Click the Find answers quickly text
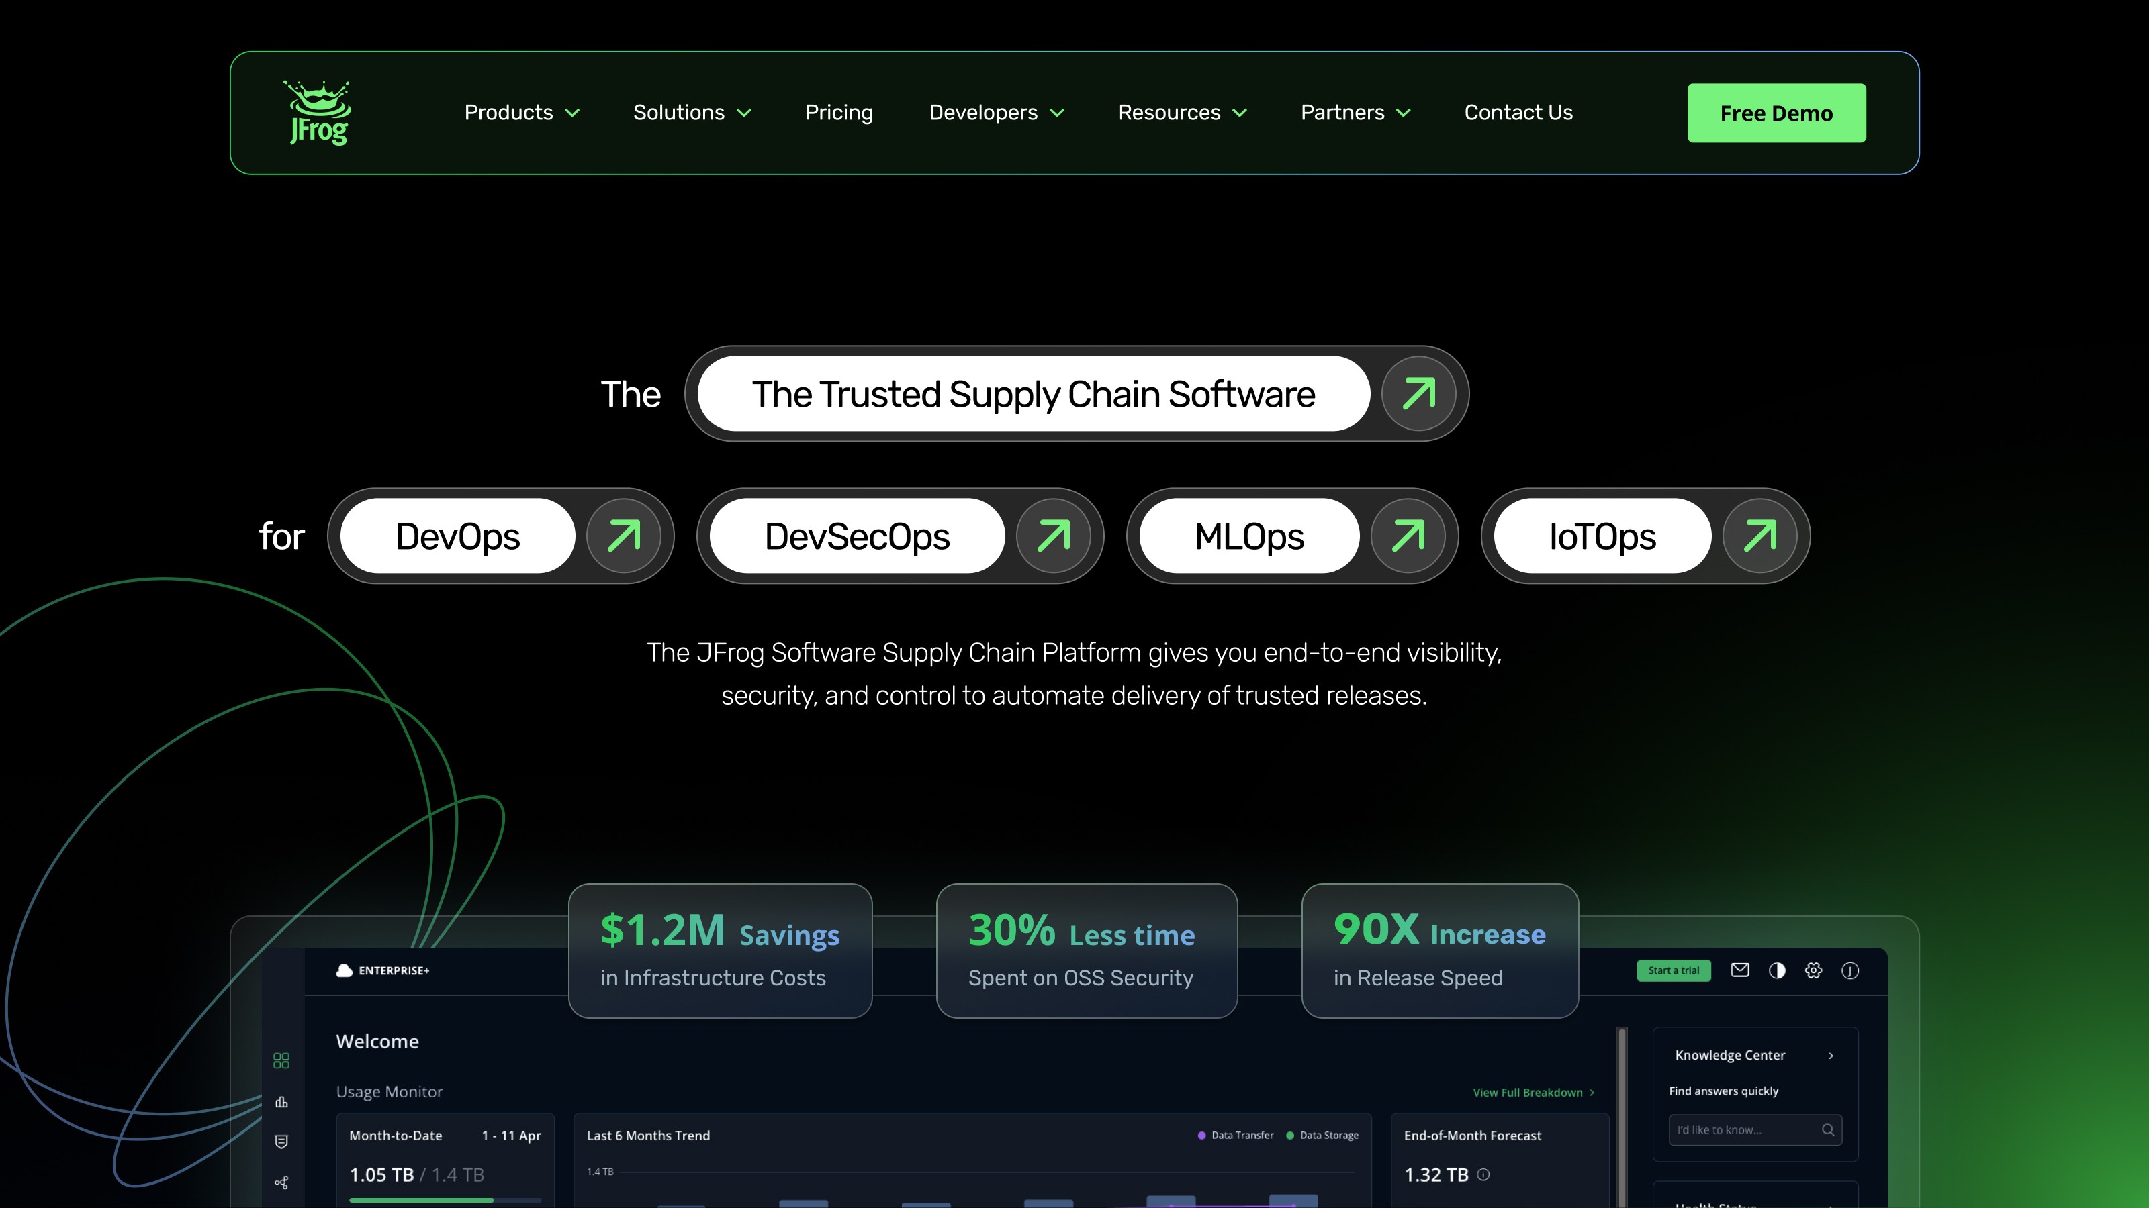This screenshot has height=1208, width=2149. click(x=1723, y=1091)
